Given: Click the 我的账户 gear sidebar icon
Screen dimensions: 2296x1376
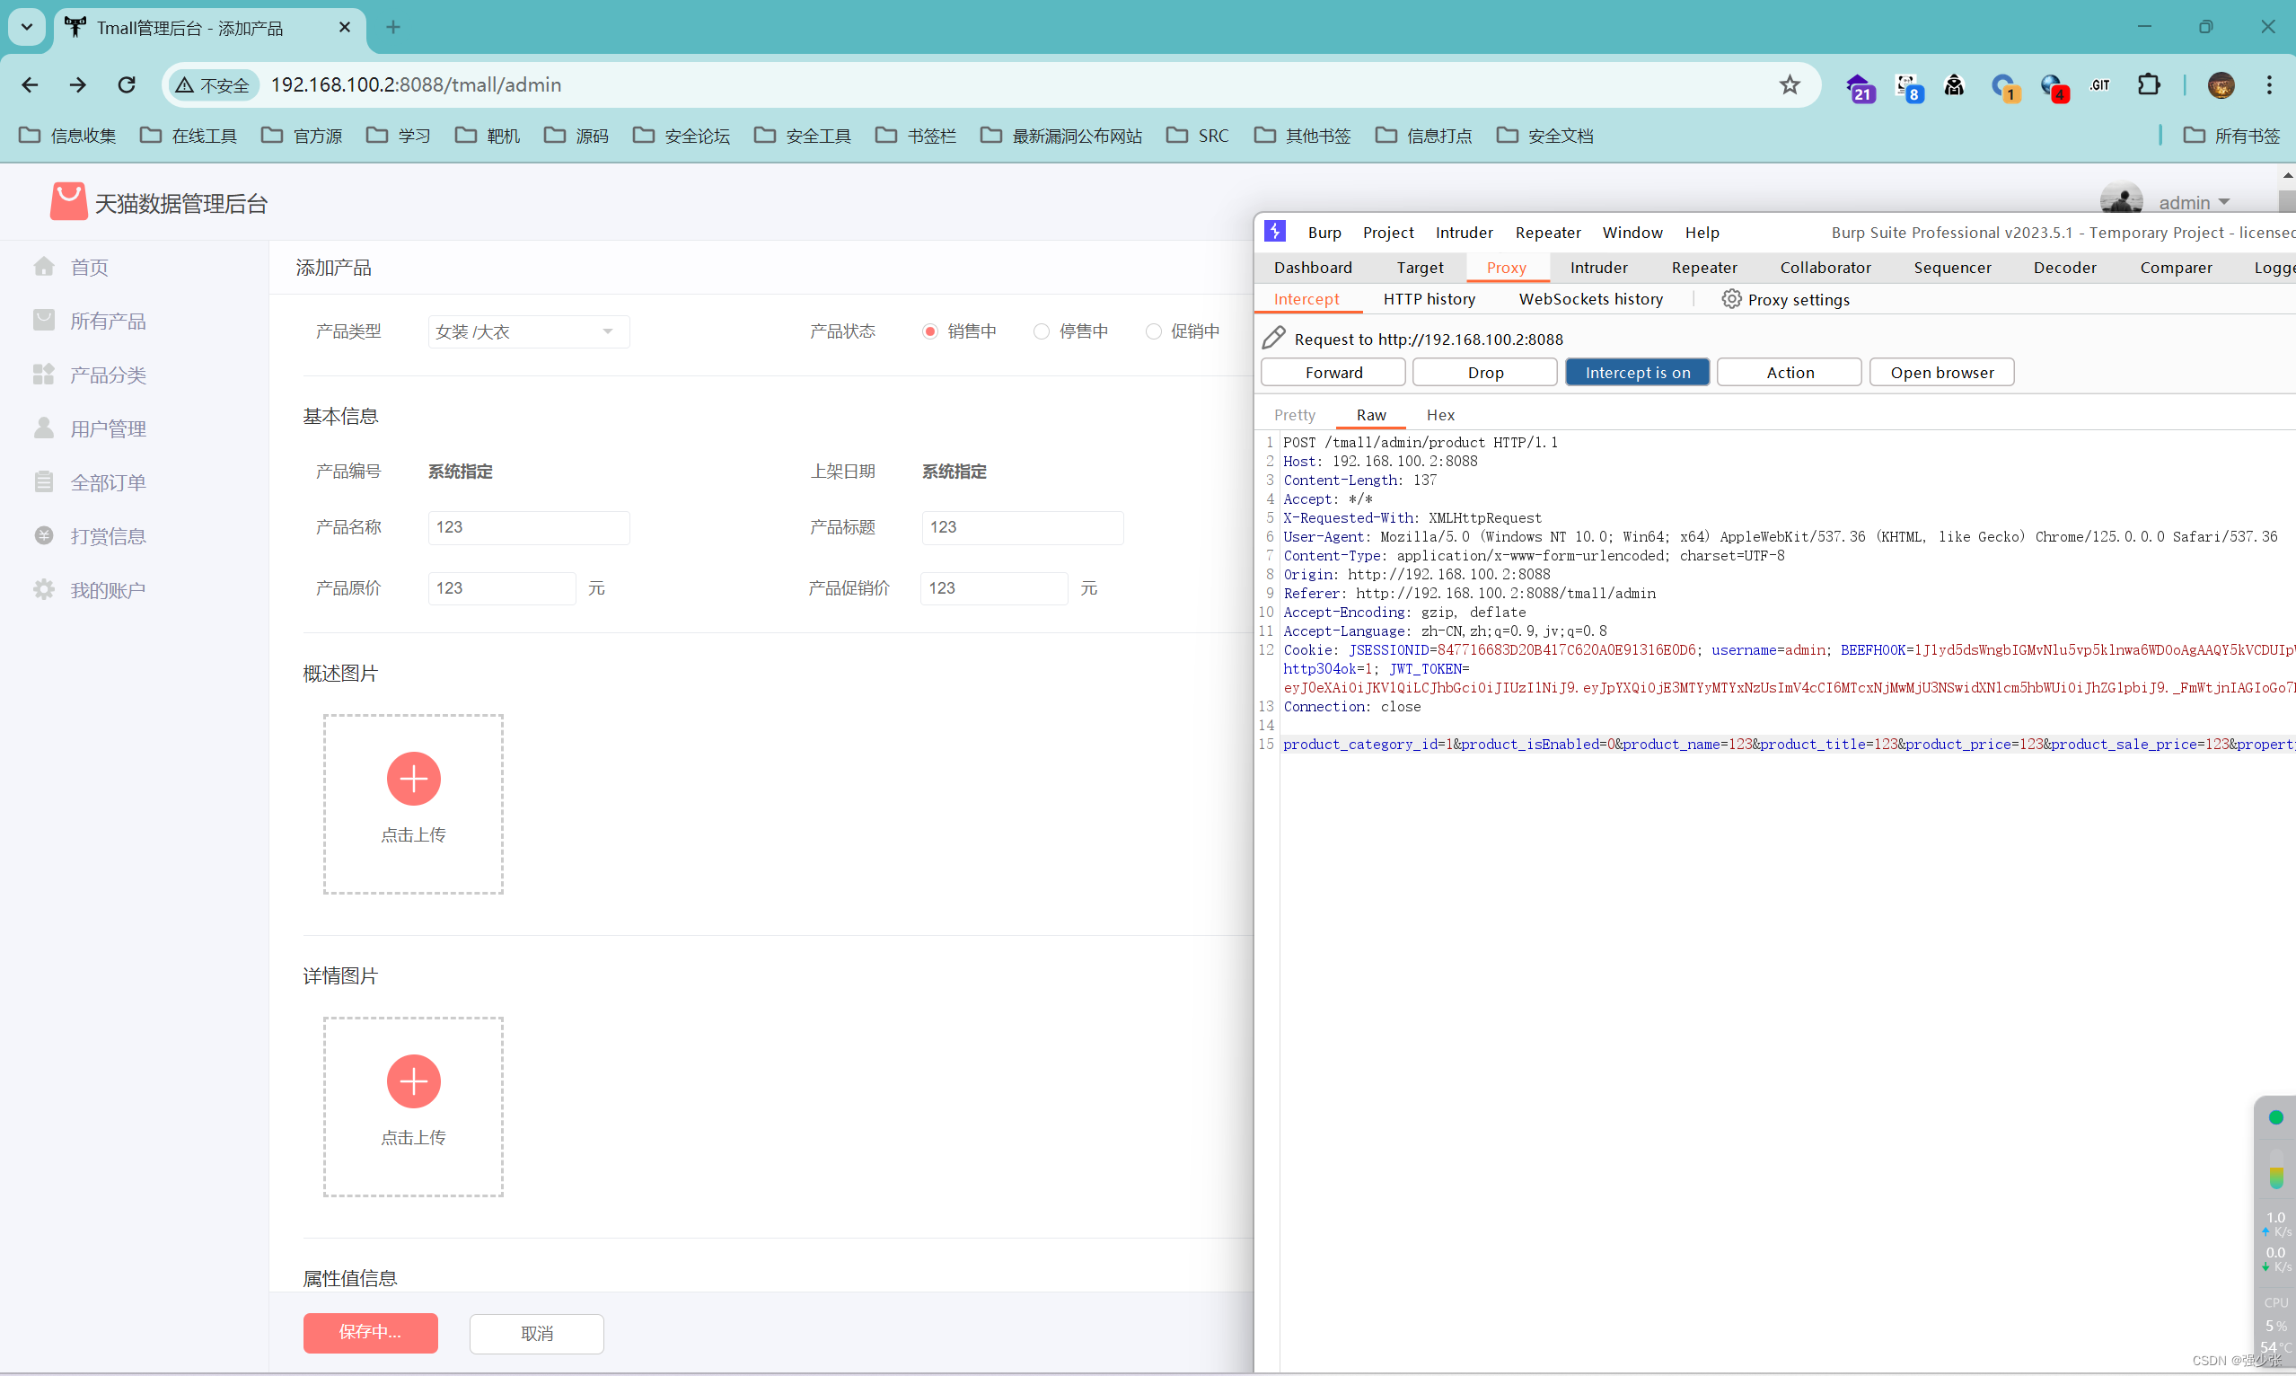Looking at the screenshot, I should 44,589.
